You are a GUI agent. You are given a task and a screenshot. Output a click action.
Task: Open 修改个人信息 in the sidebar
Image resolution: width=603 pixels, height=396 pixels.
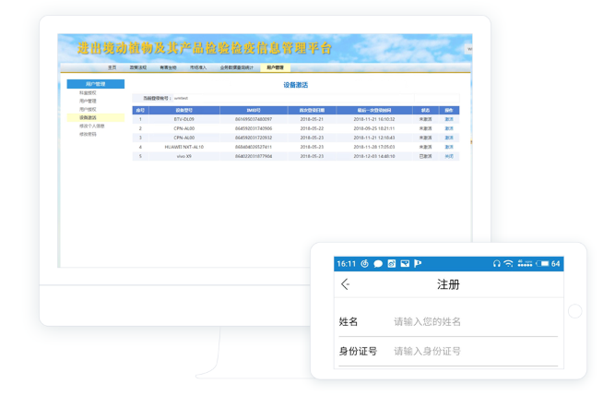91,126
